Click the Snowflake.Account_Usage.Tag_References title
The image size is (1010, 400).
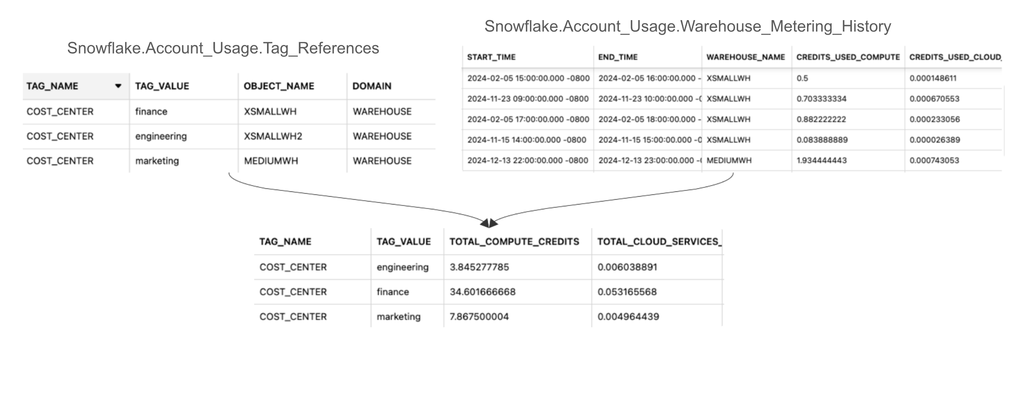[x=223, y=48]
